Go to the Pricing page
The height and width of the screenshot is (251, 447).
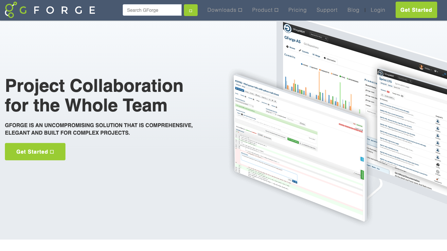(297, 10)
